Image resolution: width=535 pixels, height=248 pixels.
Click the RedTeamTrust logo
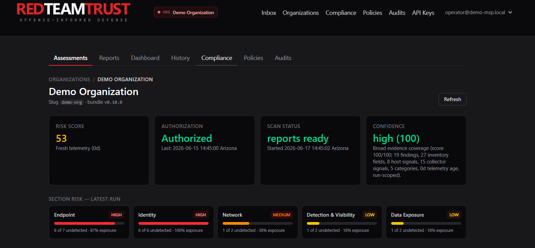click(x=73, y=12)
